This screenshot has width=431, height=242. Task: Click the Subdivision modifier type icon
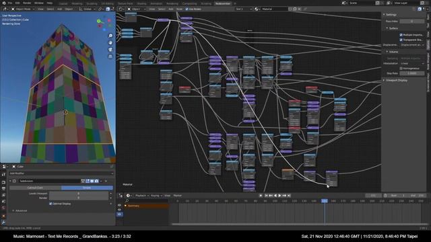15,181
